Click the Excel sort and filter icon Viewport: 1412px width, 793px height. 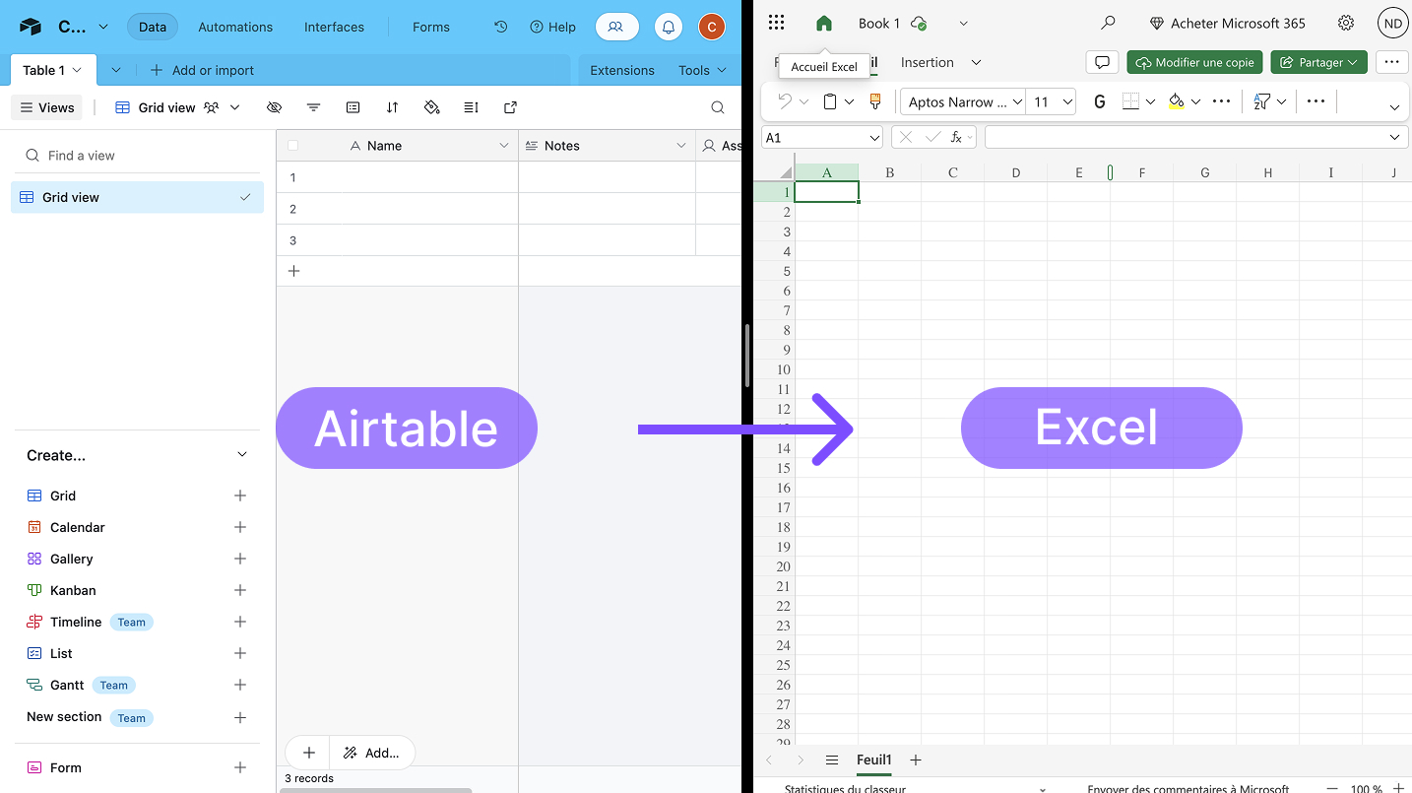coord(1262,101)
